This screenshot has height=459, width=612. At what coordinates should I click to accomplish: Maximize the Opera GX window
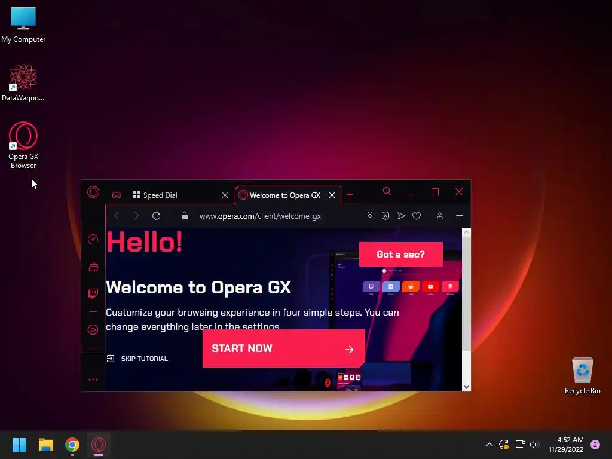[435, 192]
